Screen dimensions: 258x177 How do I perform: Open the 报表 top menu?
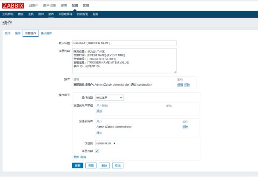point(64,6)
